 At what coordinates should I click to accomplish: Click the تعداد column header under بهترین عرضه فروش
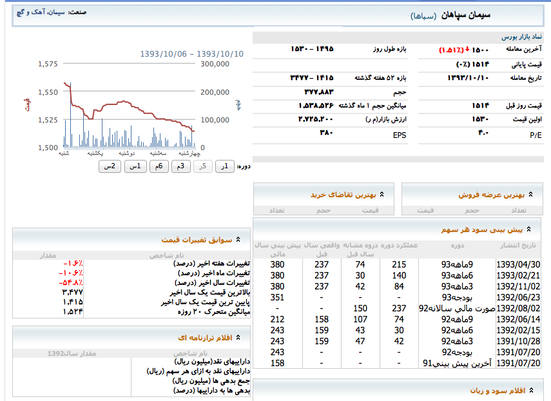(x=519, y=210)
